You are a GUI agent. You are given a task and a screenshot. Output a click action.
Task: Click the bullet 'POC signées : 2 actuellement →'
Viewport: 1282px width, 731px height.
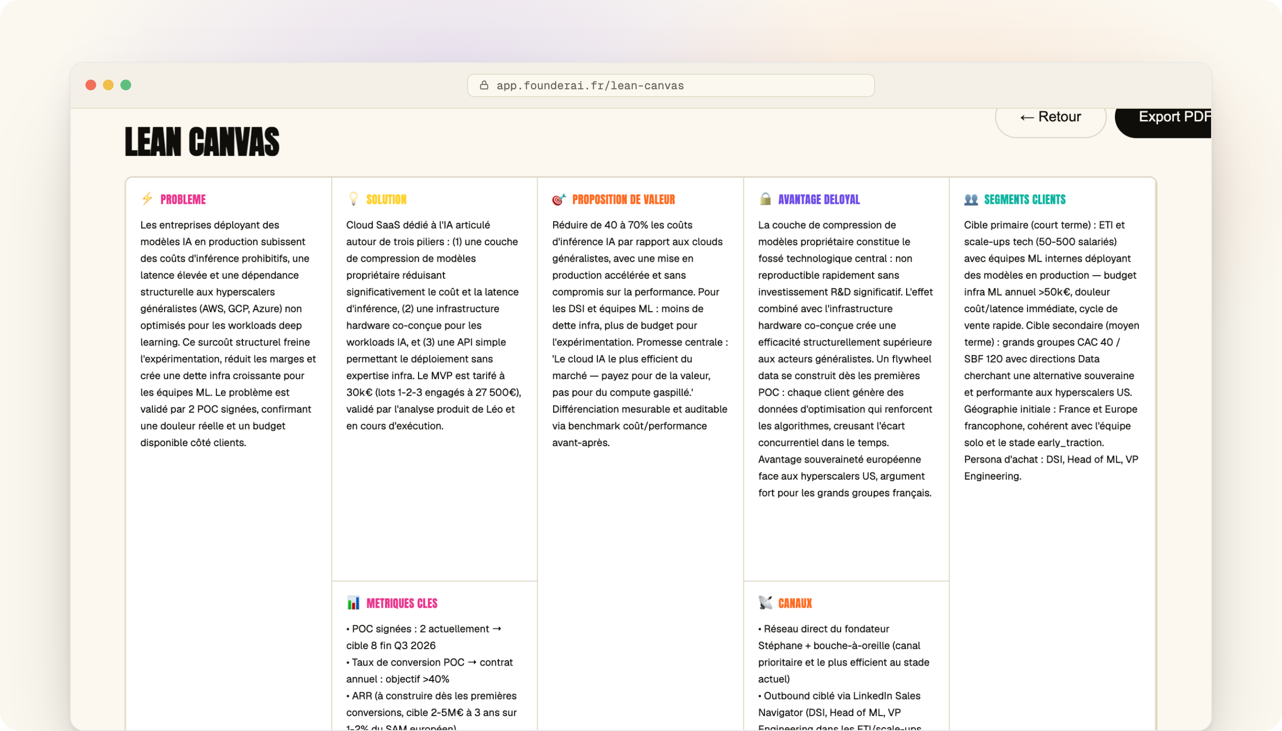(x=424, y=629)
